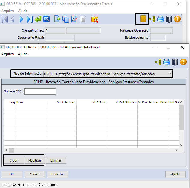The image size is (190, 188).
Task: Jump to last record arrow
Action: click(29, 19)
